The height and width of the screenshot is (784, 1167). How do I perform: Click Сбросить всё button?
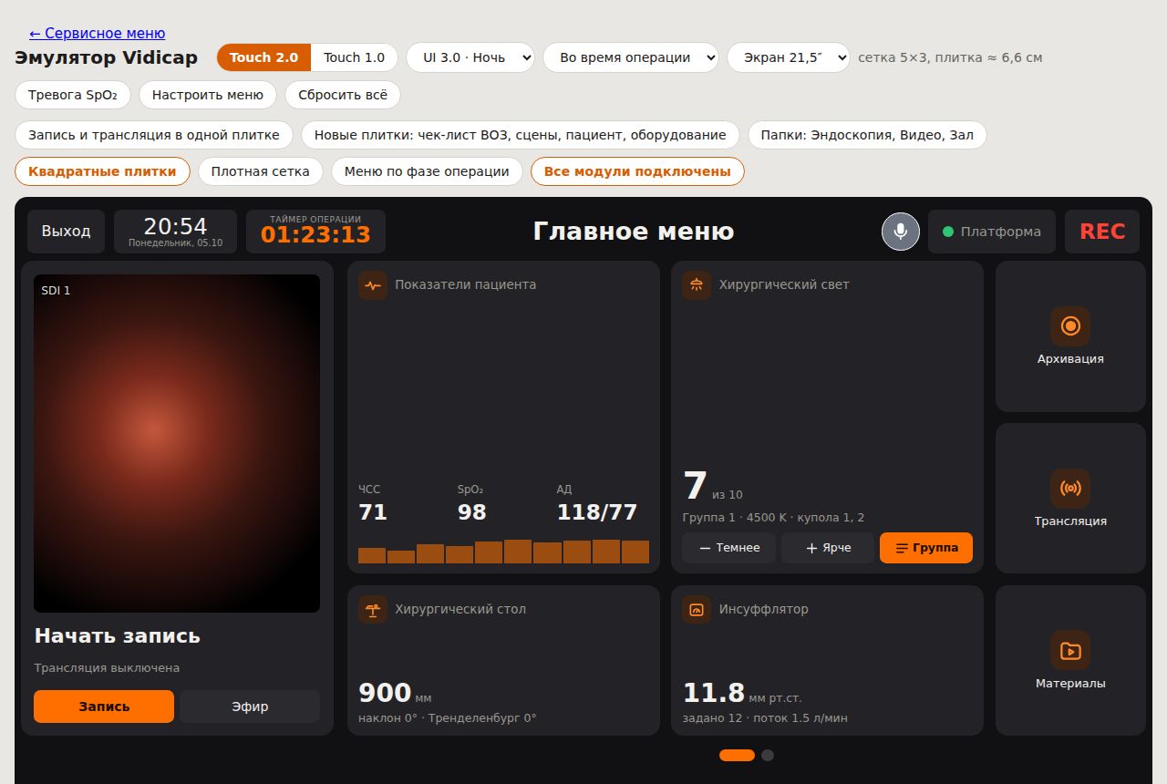(343, 95)
